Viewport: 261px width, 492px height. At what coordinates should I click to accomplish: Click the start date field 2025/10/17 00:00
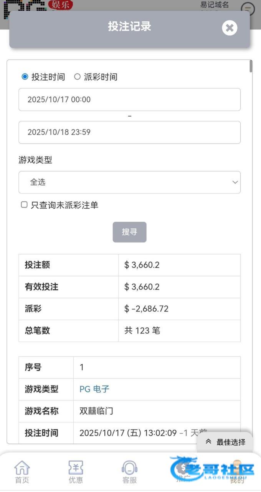[129, 100]
